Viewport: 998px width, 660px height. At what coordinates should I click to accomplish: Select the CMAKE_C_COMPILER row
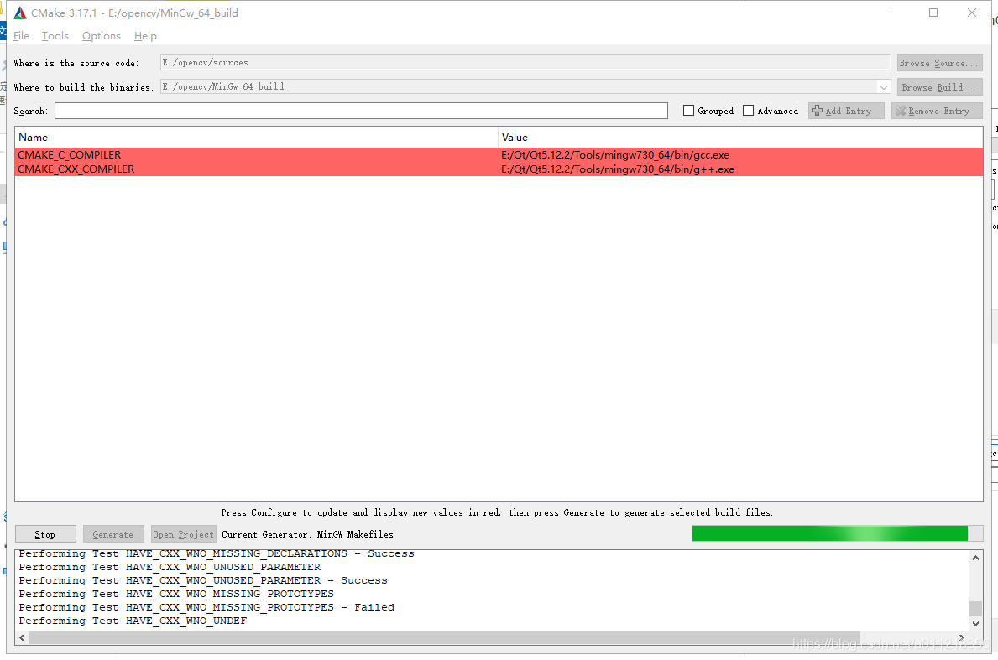point(499,154)
